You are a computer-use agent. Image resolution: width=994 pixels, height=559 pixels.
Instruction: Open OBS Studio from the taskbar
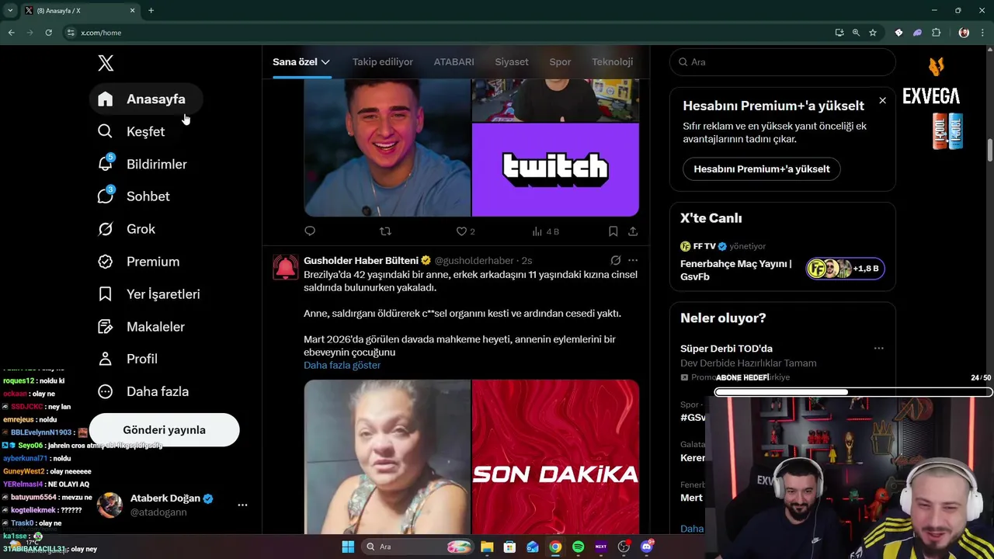[x=624, y=547]
